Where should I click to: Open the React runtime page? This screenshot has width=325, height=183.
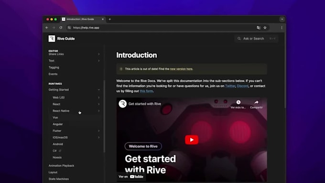pos(56,104)
